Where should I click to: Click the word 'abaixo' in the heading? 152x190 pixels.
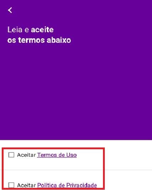[59, 40]
